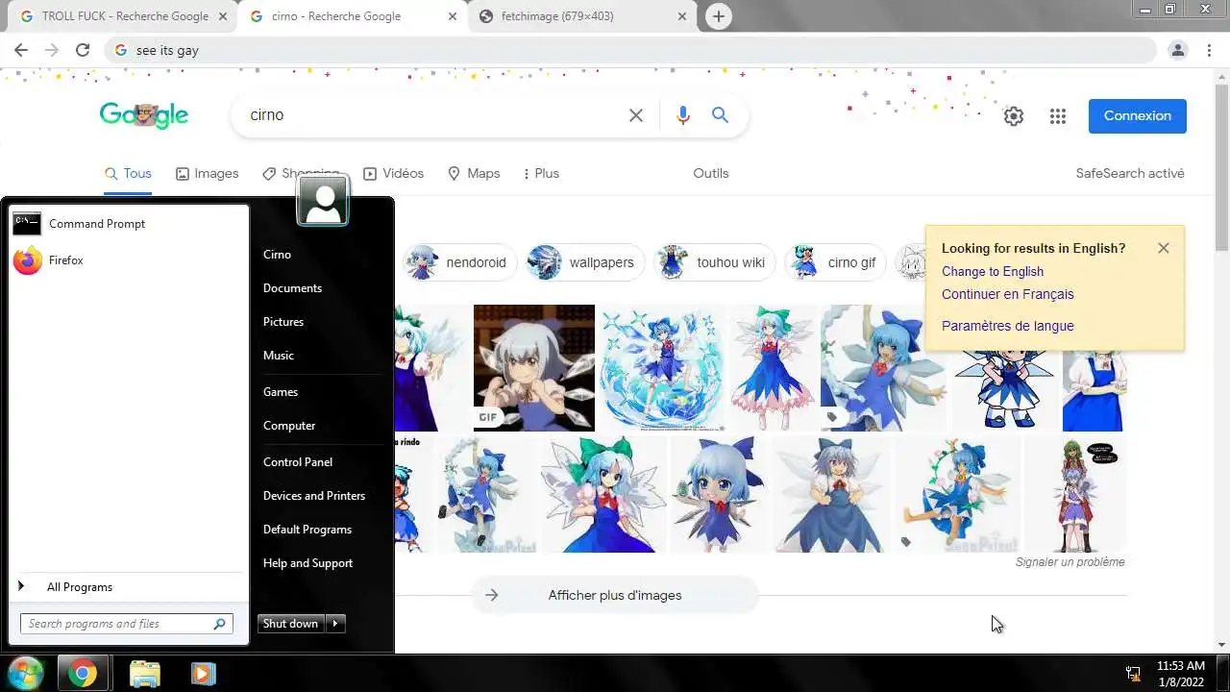Click Change to English link
Screen dimensions: 1230x692
point(993,272)
